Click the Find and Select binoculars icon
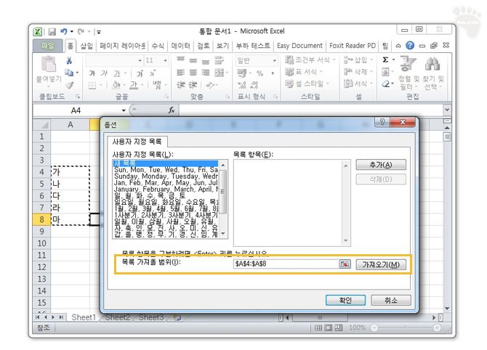 point(432,63)
